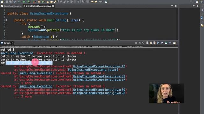Expand the Debug configurations dropdown arrow
The image size is (204, 114).
click(21, 2)
